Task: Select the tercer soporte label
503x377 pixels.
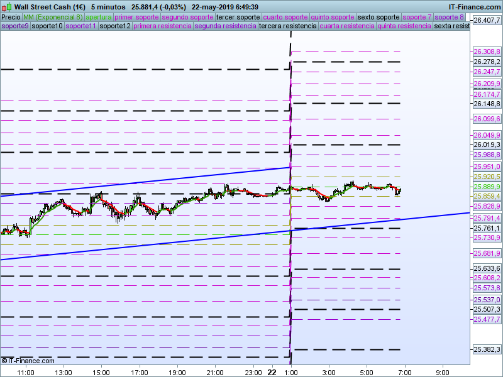Action: 238,17
